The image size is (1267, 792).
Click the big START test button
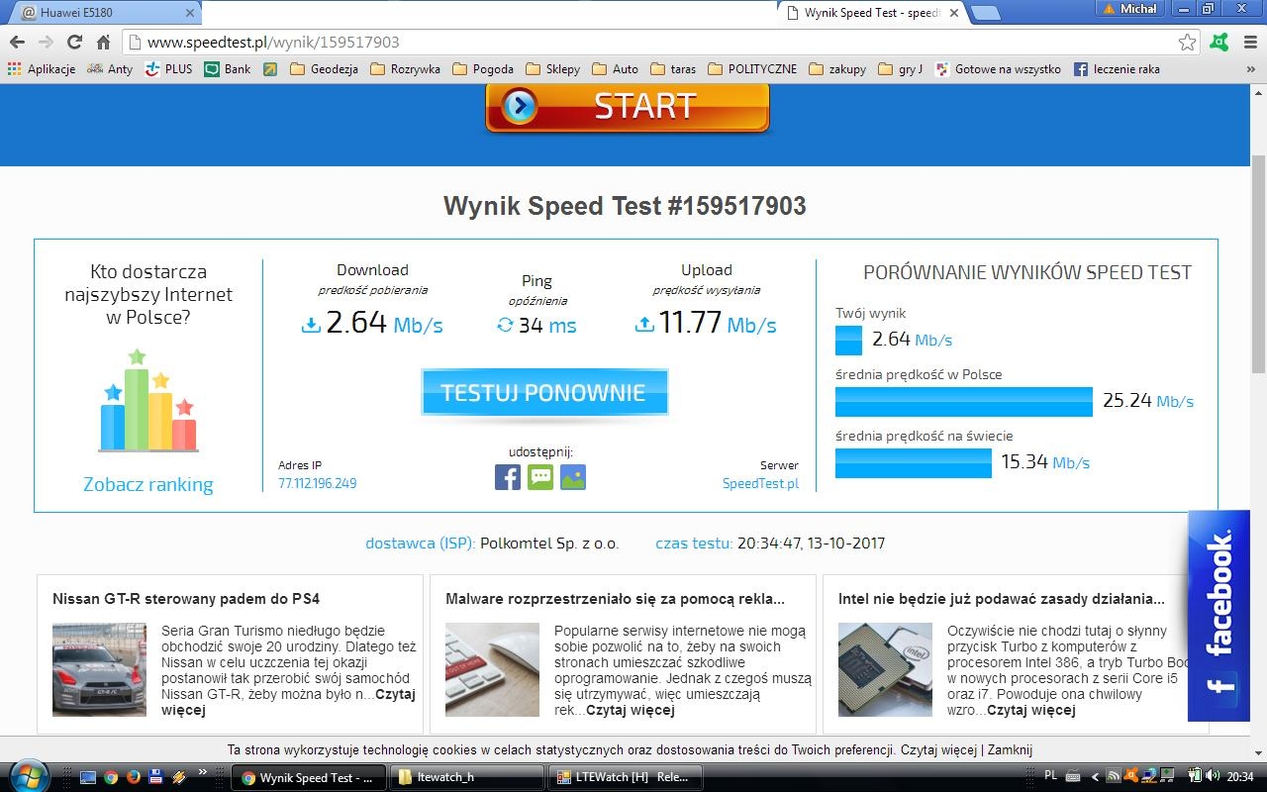pyautogui.click(x=628, y=107)
